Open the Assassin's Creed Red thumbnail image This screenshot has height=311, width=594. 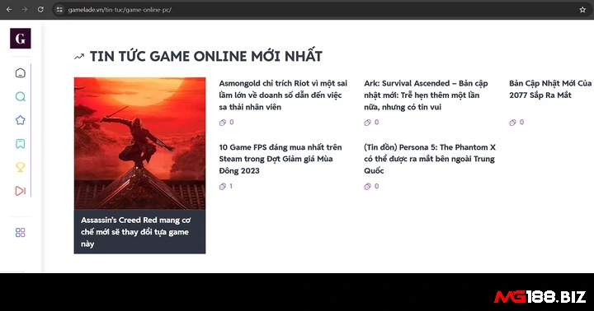point(139,143)
